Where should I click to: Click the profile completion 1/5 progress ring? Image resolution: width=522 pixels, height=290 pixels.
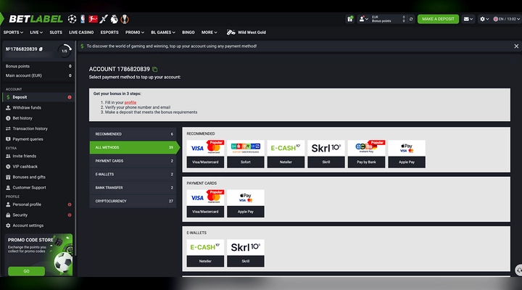click(65, 51)
